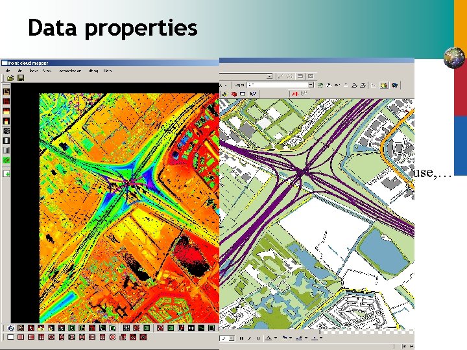
Task: Click the white square outline icon at toolbar end
Action: 211,328
